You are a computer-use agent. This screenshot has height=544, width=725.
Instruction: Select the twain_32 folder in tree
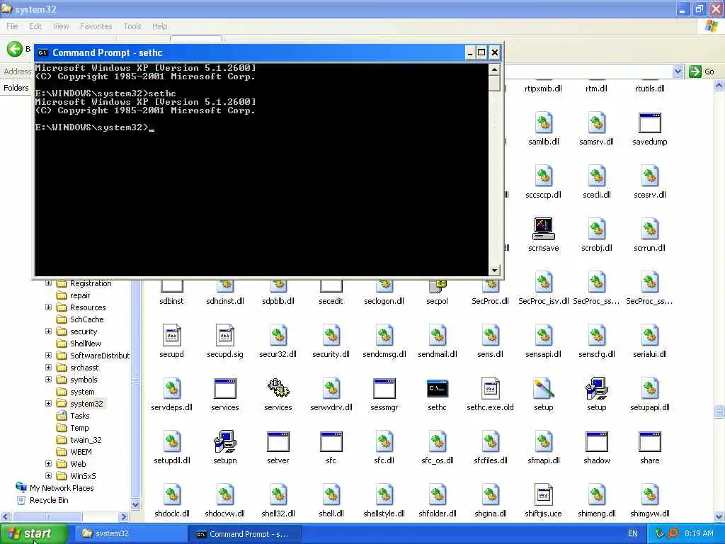click(79, 440)
